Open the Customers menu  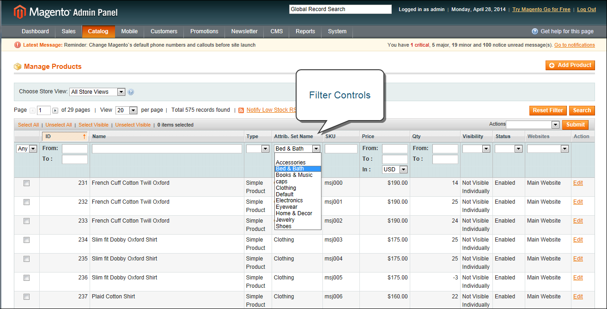pyautogui.click(x=164, y=31)
